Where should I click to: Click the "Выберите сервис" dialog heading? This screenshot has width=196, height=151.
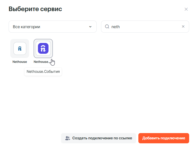[35, 9]
